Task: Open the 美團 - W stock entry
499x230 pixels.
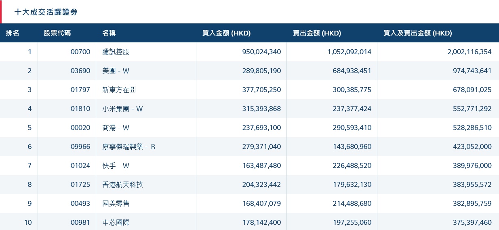Action: [116, 71]
